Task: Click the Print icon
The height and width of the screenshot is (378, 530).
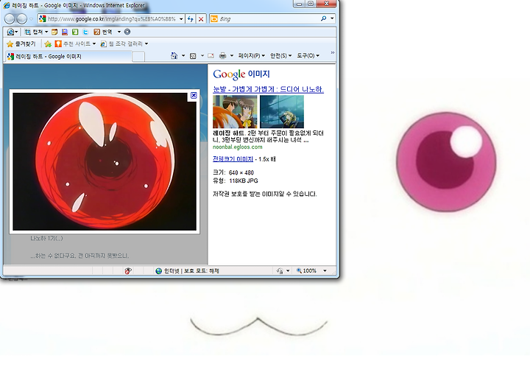Action: click(222, 55)
